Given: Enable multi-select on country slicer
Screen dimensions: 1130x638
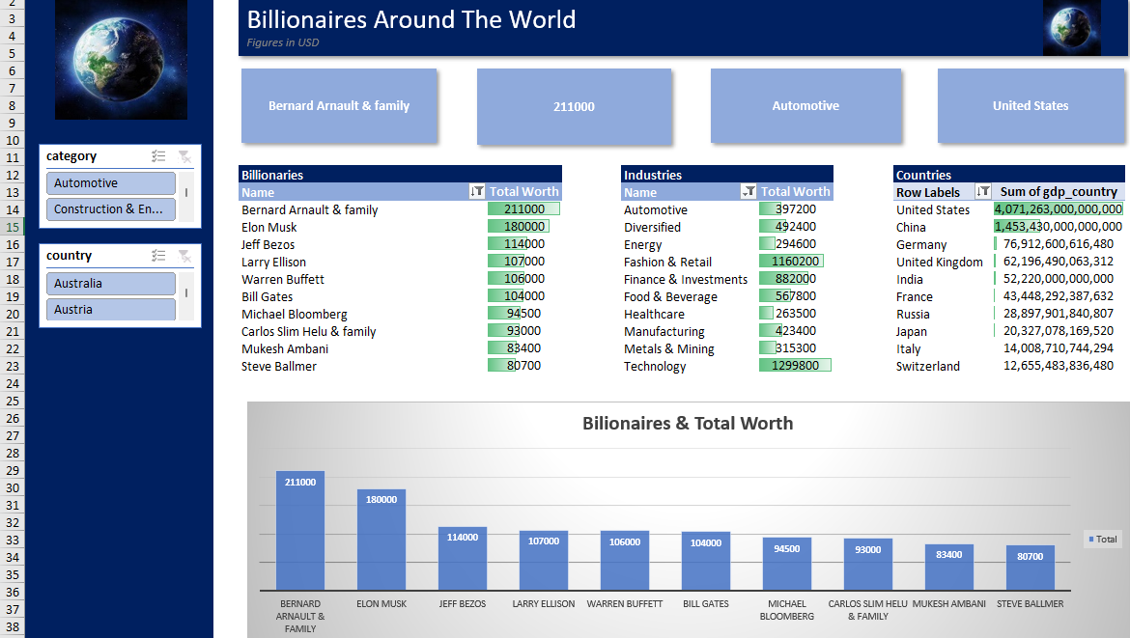Looking at the screenshot, I should 159,256.
